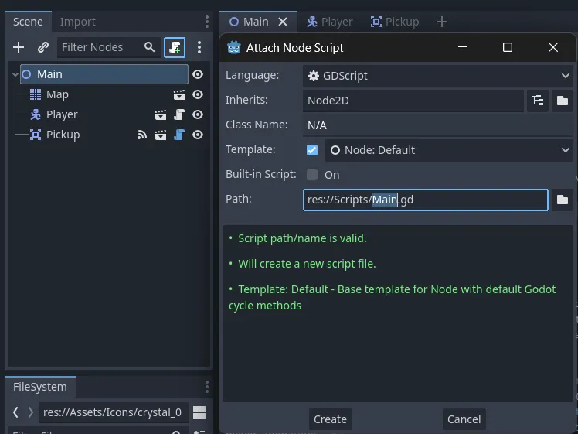Close the Main scene tab
This screenshot has height=434, width=578.
click(283, 22)
